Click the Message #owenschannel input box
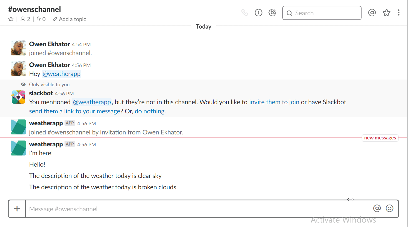The height and width of the screenshot is (227, 408). click(x=199, y=209)
